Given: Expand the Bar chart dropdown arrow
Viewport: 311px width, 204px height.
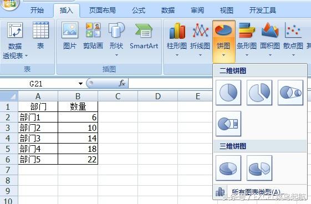Looking at the screenshot, I should (x=247, y=55).
